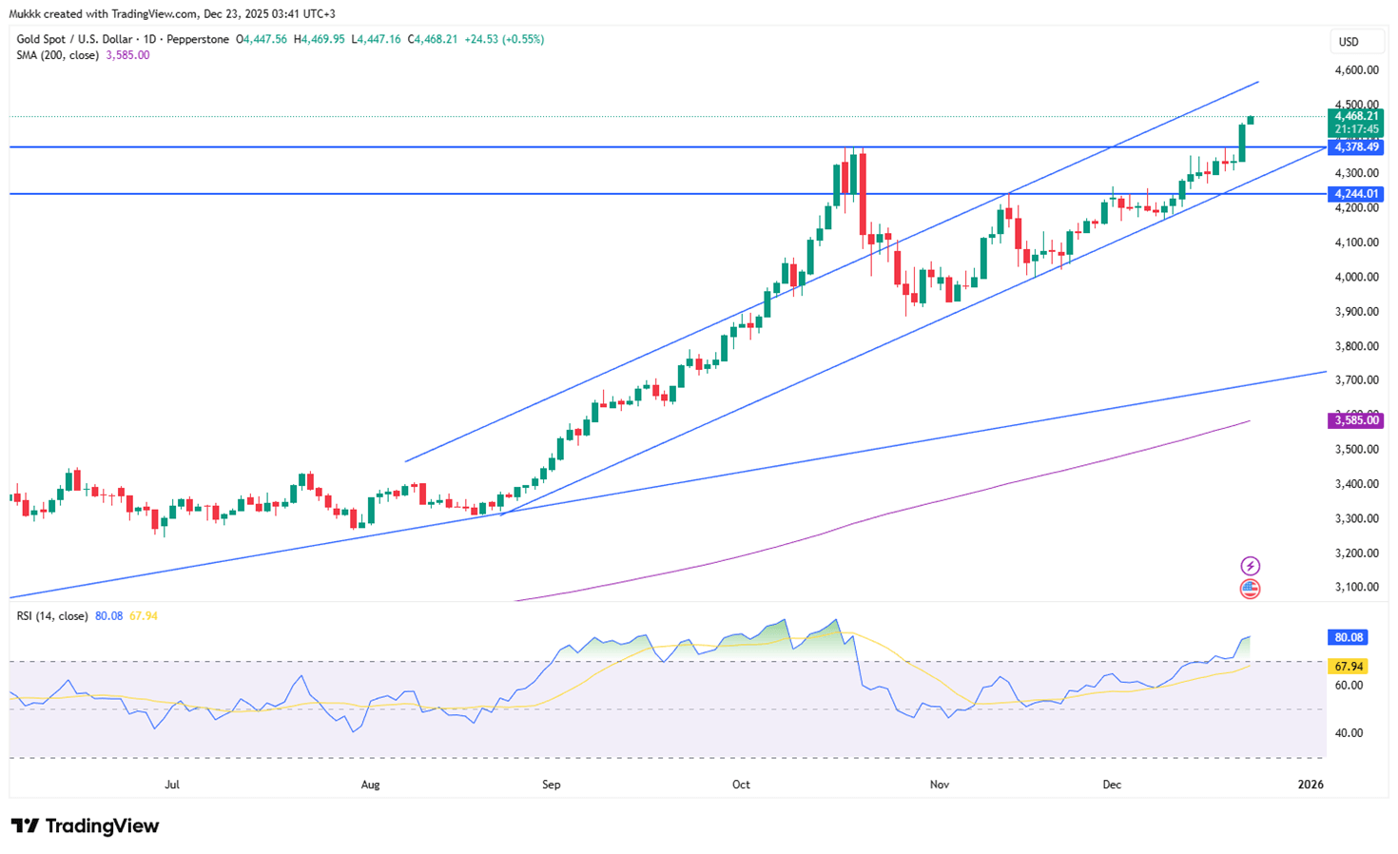The height and width of the screenshot is (854, 1398).
Task: Click the purple 3,585.00 SMA price label
Action: 1355,419
